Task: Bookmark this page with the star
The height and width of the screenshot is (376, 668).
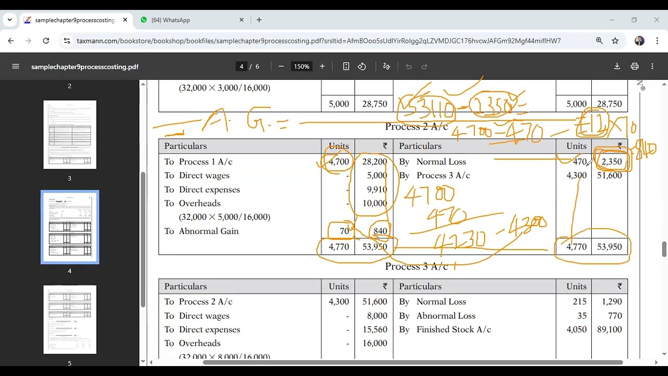Action: (615, 41)
